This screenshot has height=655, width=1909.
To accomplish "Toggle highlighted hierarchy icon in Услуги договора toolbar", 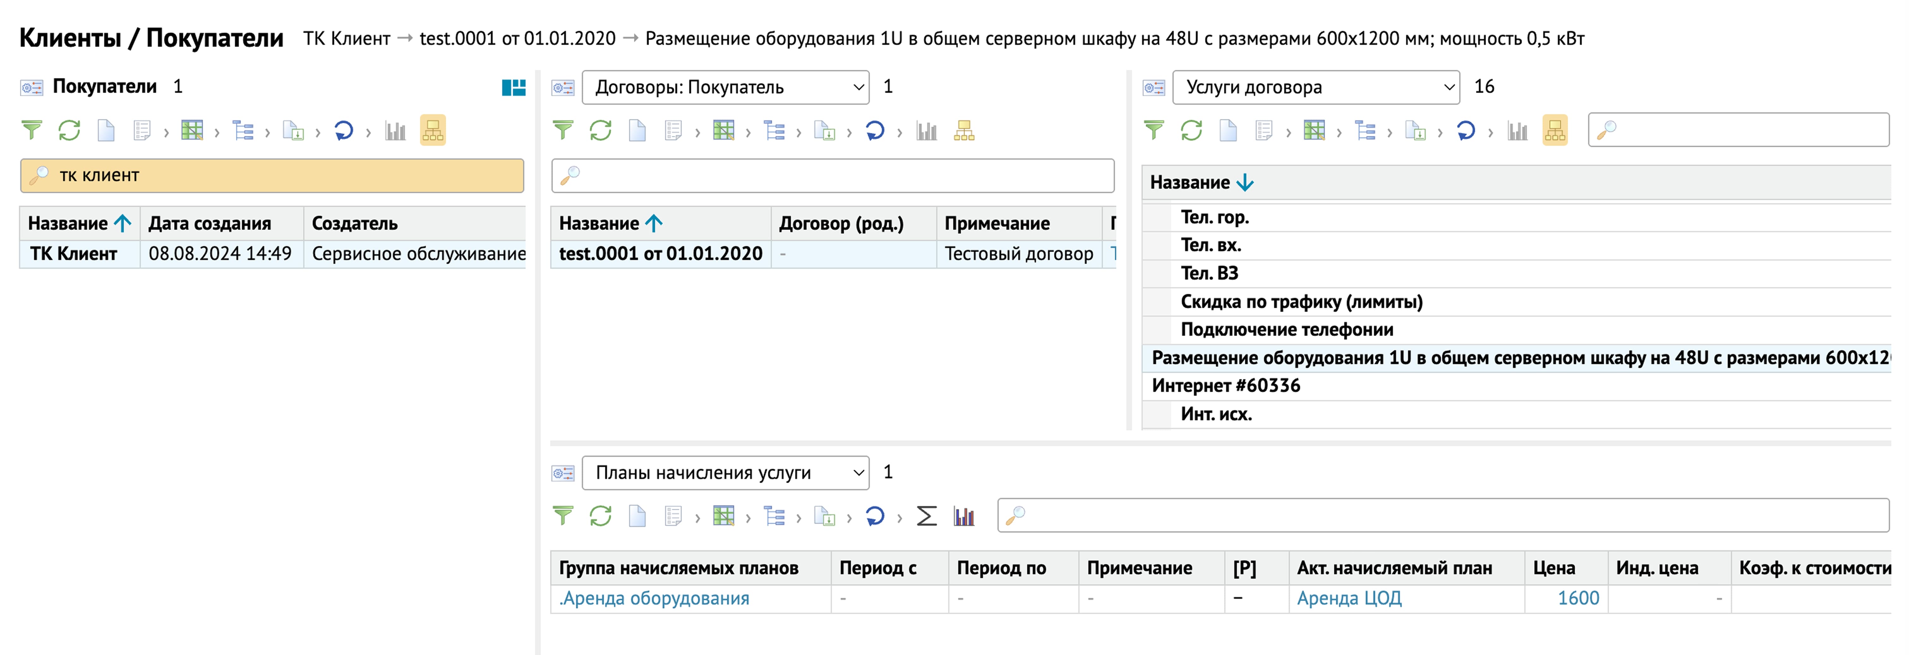I will [x=1555, y=131].
